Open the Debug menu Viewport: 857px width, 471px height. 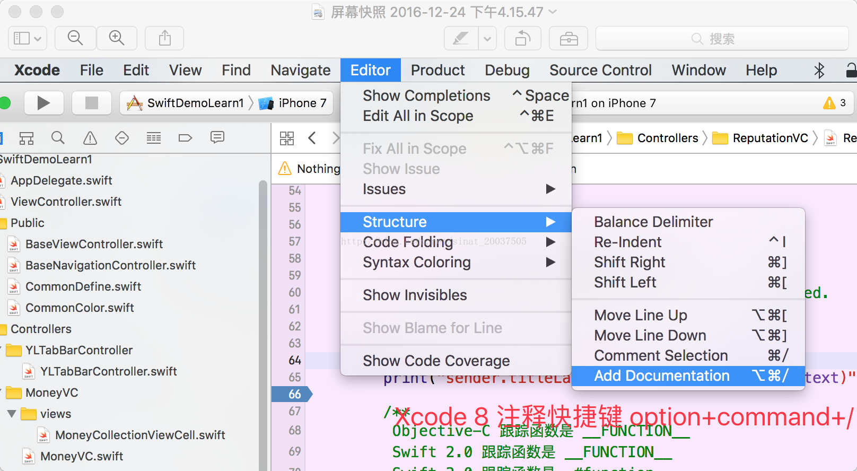point(507,70)
